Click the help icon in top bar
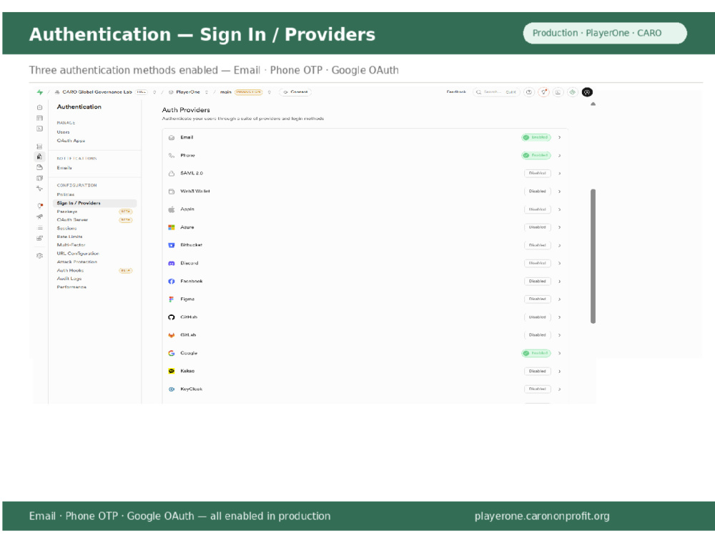 [x=529, y=92]
